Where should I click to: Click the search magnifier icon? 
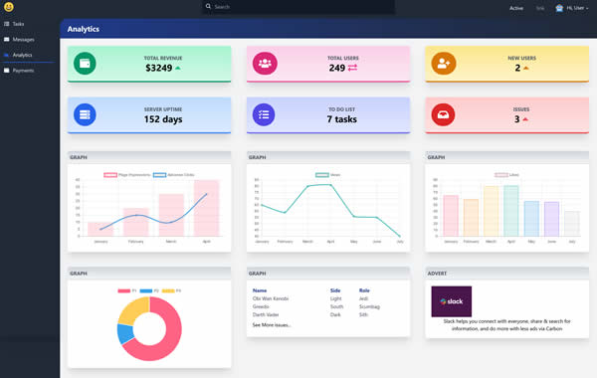click(208, 7)
